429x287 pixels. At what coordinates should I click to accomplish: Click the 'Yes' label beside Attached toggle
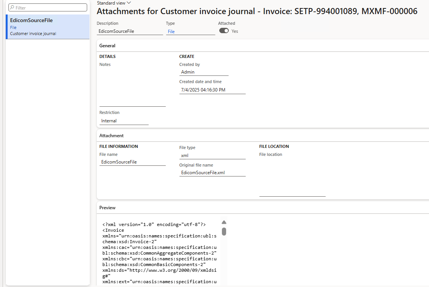click(x=235, y=31)
